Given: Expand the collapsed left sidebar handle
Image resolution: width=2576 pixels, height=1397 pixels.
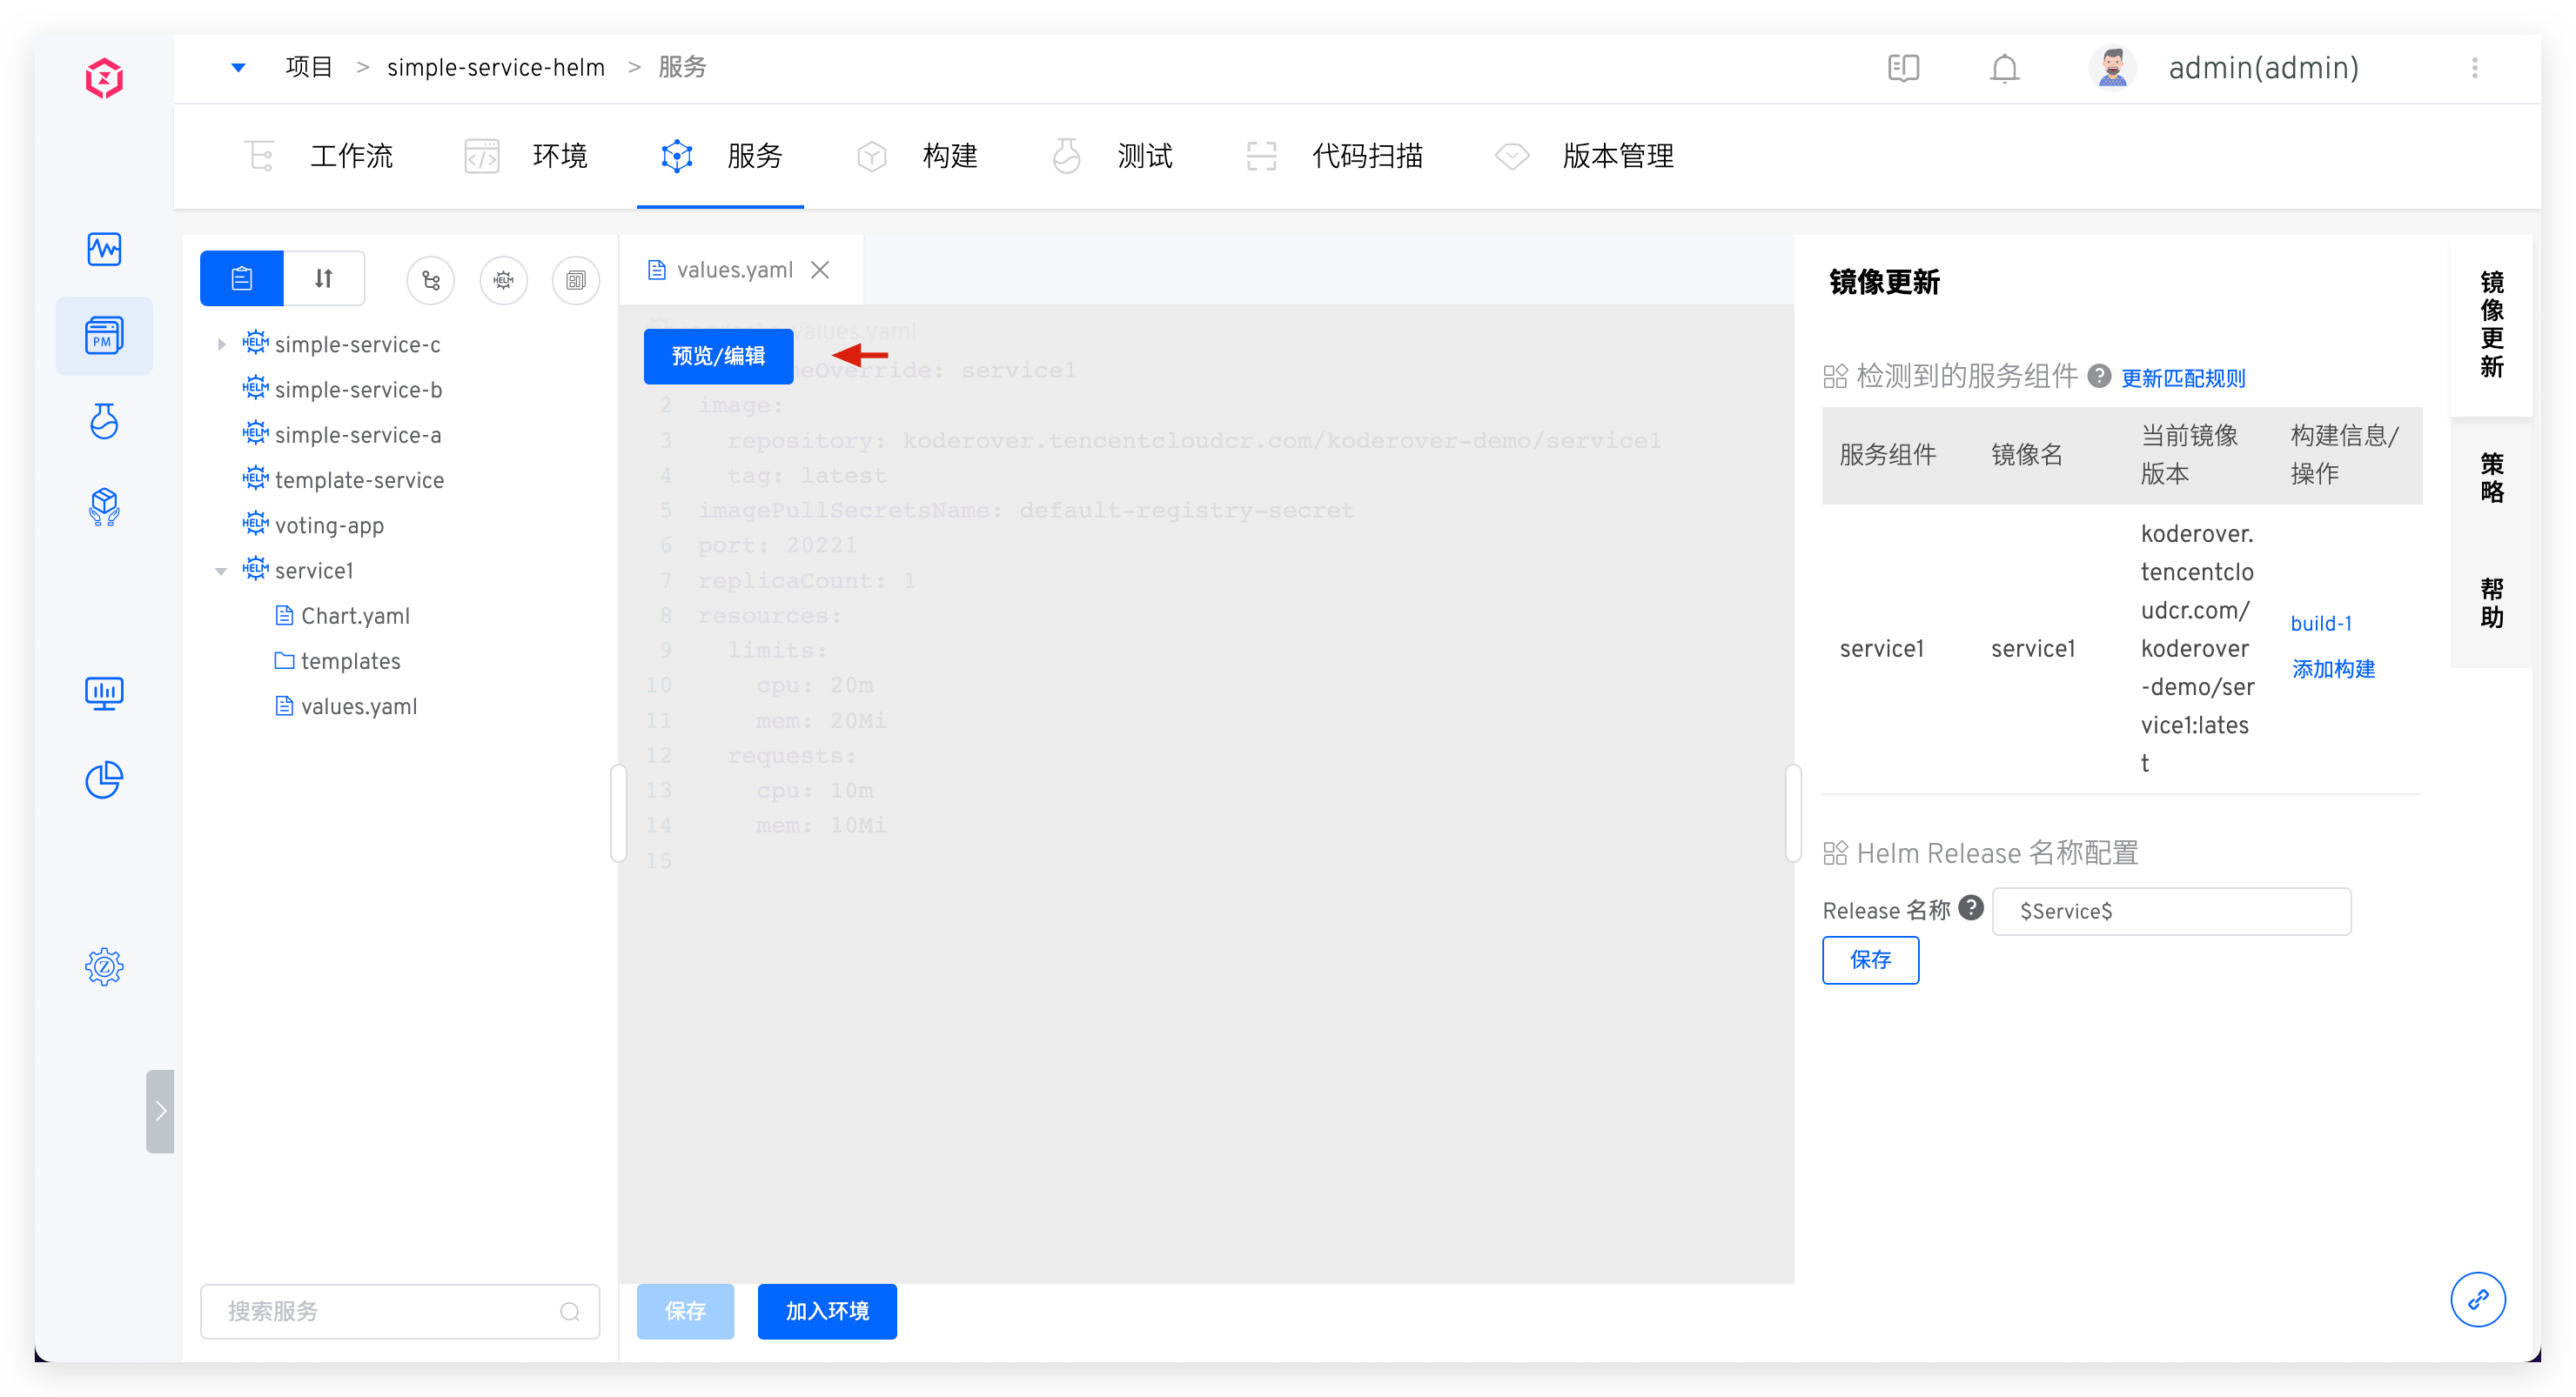Looking at the screenshot, I should point(160,1110).
